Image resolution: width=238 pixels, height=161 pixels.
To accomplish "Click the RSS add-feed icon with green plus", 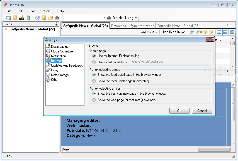I will coord(44,18).
